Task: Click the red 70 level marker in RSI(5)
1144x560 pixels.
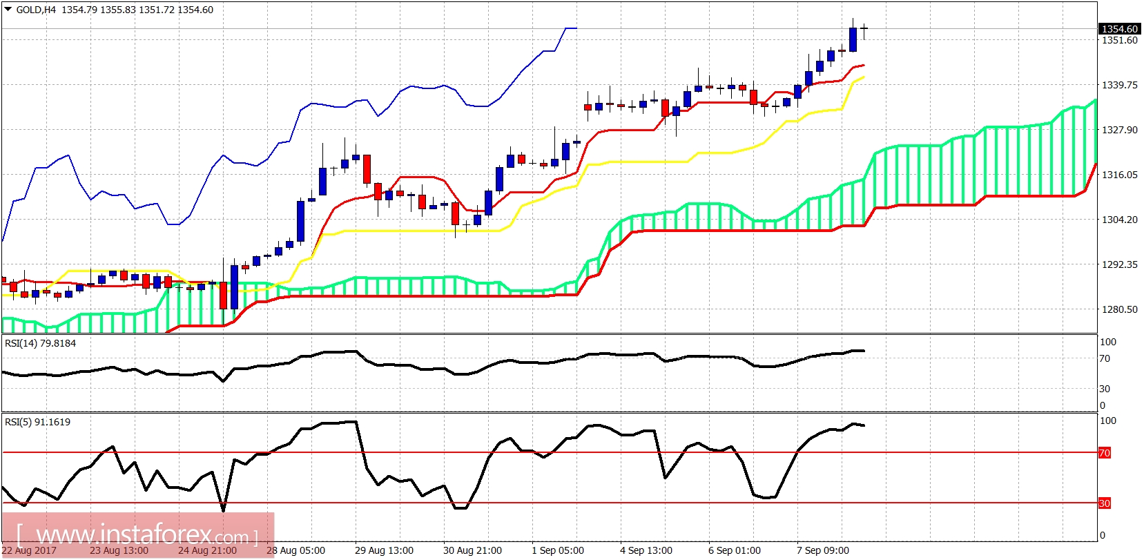Action: point(1105,453)
